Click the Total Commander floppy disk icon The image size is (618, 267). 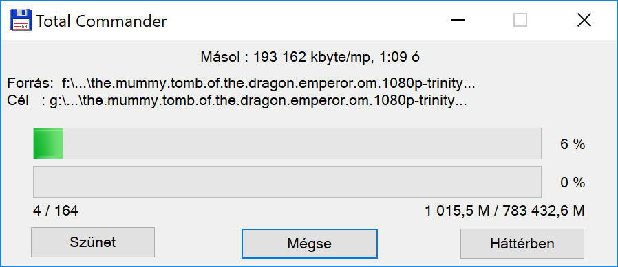coord(21,20)
